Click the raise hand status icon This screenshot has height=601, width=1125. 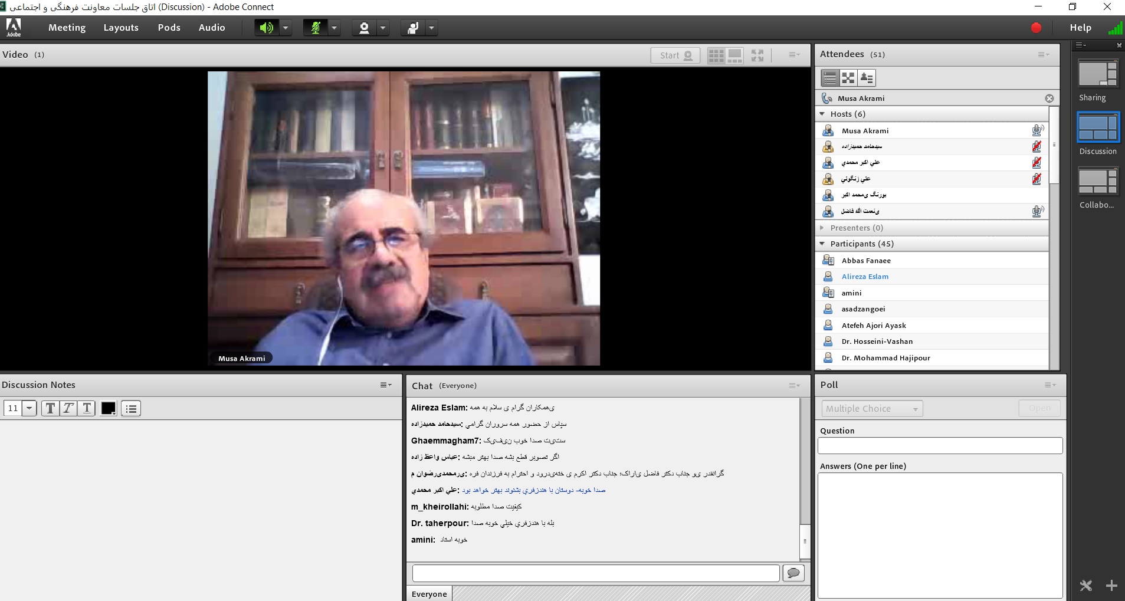[x=413, y=28]
